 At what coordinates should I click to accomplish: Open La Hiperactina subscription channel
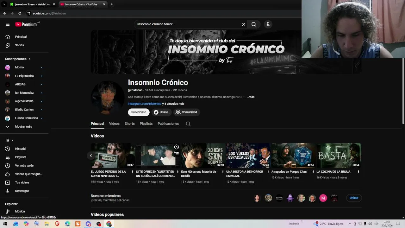(24, 76)
